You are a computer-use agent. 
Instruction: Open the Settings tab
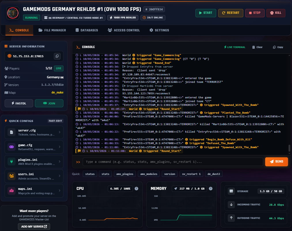(x=159, y=30)
